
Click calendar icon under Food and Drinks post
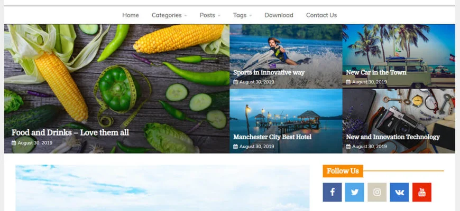coord(14,143)
